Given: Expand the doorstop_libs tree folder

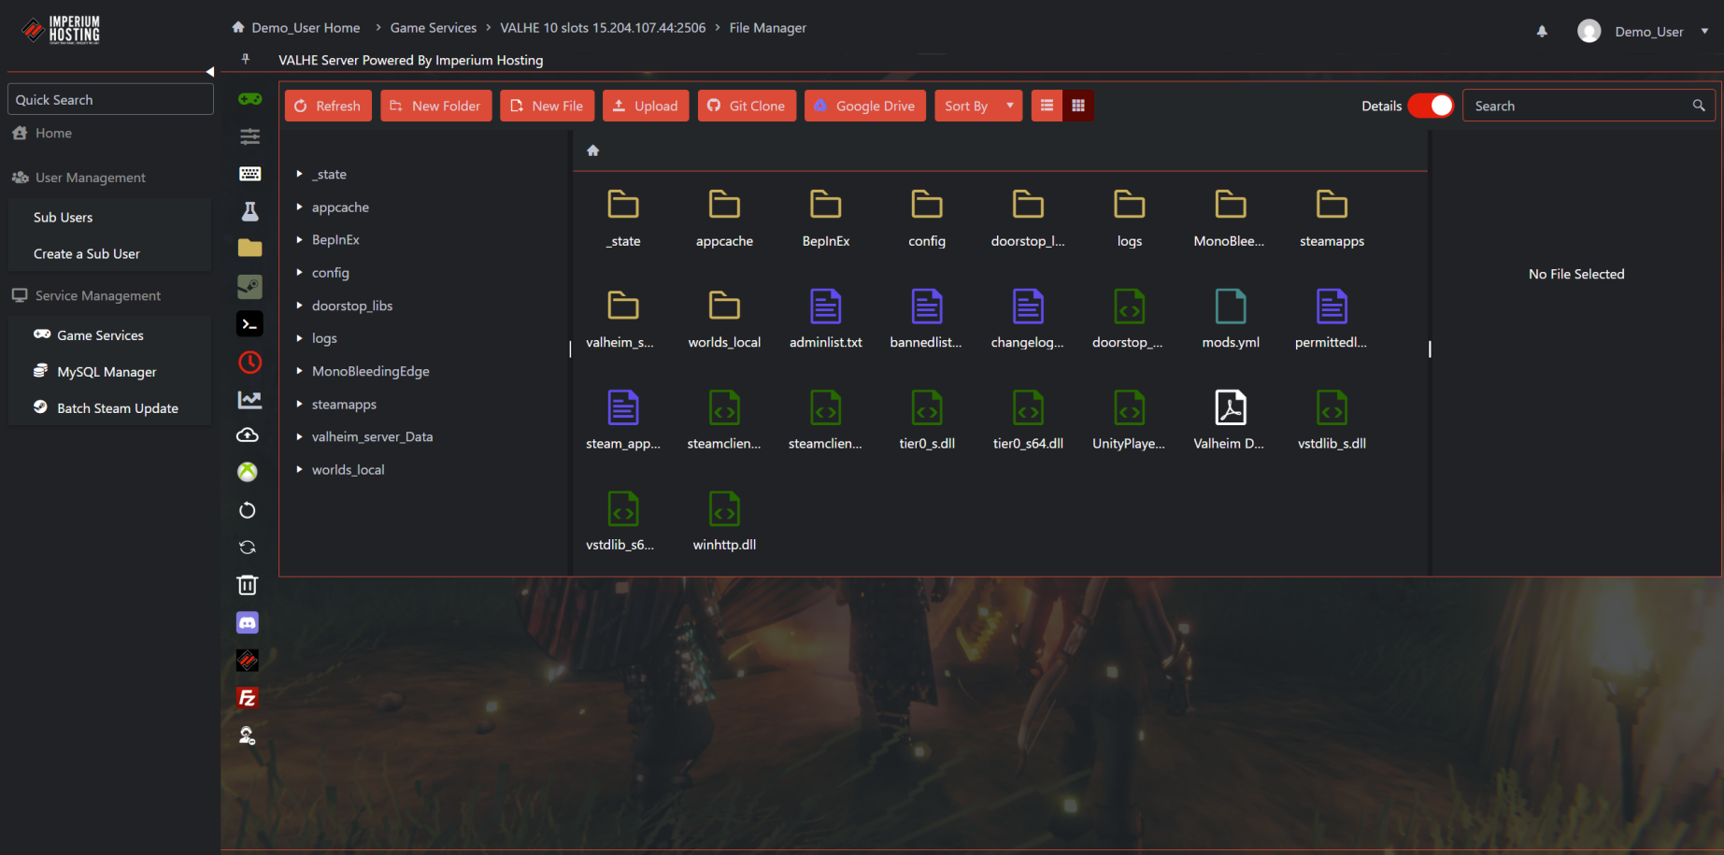Looking at the screenshot, I should [299, 306].
